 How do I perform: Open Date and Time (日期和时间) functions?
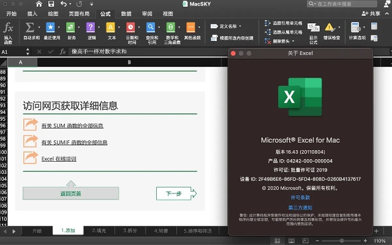(132, 31)
